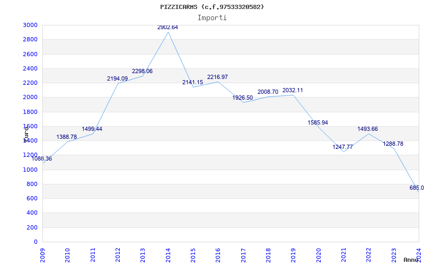Viewport: 424px width, 265px height.
Task: Select the 800 y-axis tick label
Action: (32, 184)
